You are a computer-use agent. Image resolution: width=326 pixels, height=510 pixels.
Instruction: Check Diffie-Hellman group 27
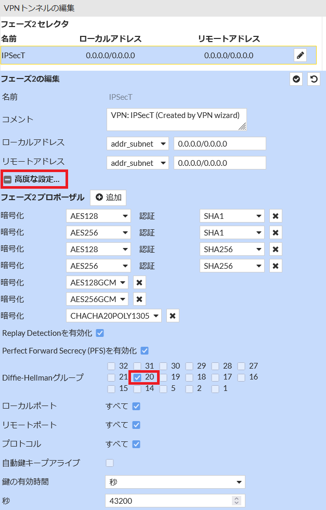pyautogui.click(x=241, y=366)
